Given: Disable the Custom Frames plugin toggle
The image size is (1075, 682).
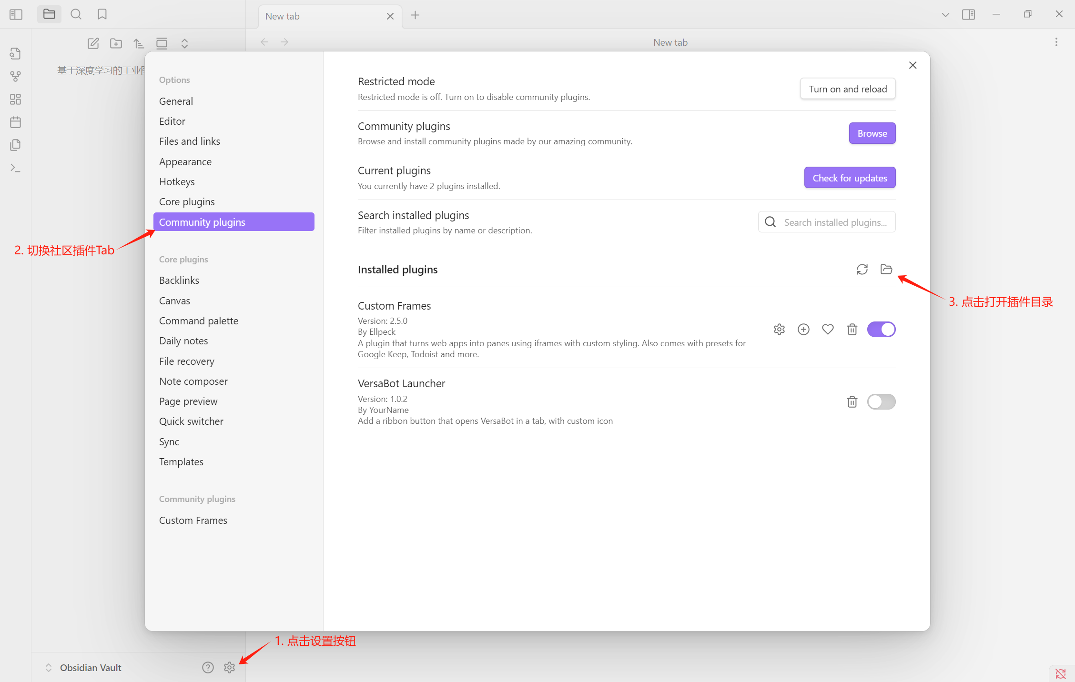Looking at the screenshot, I should point(881,329).
